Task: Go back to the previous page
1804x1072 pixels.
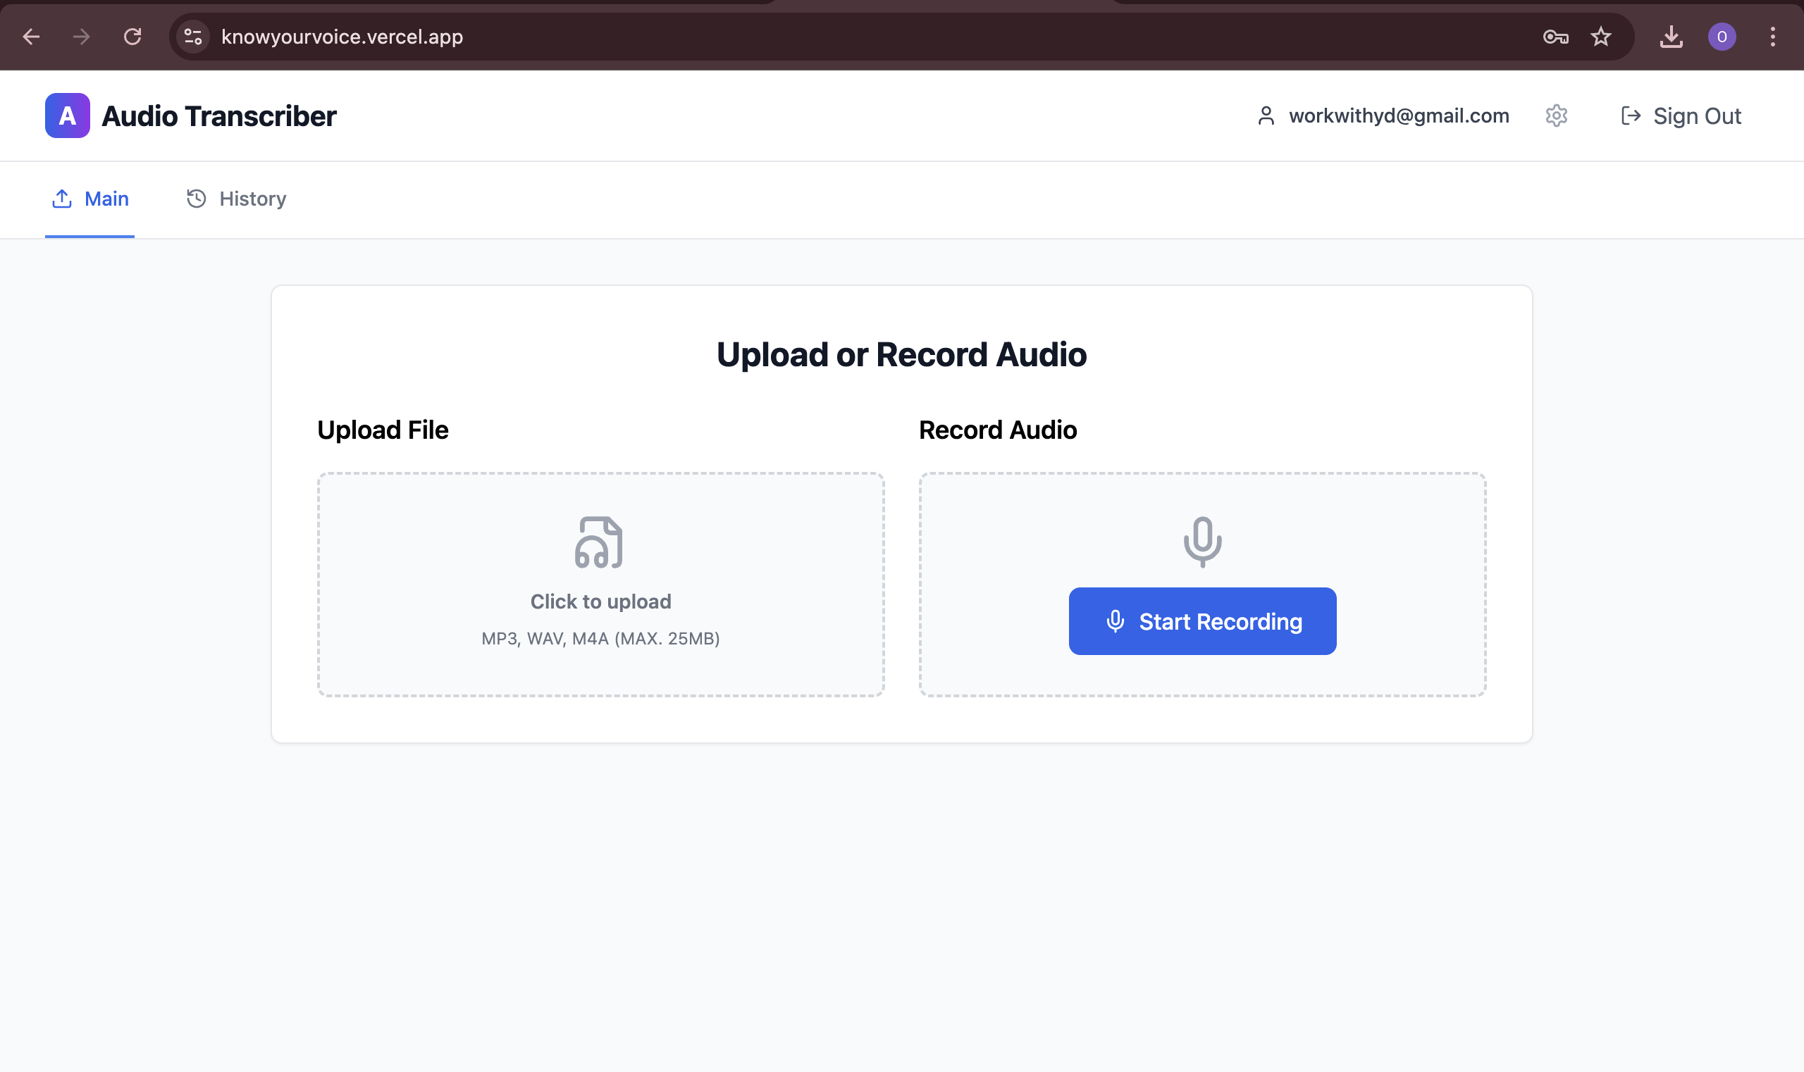Action: tap(31, 37)
